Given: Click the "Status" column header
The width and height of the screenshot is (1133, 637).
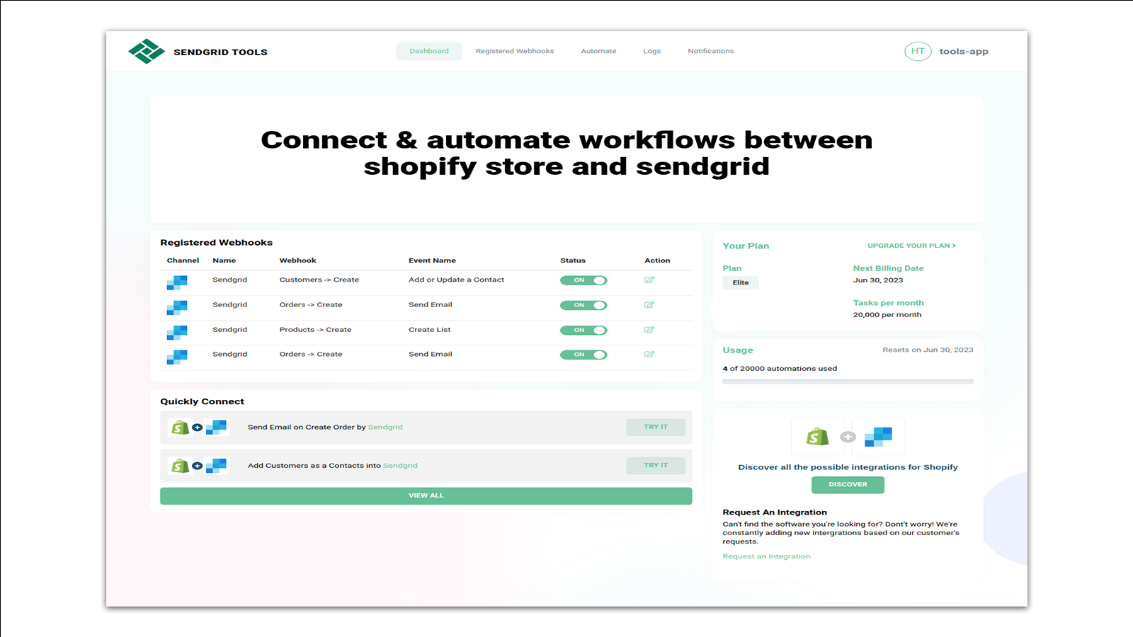Looking at the screenshot, I should (573, 260).
